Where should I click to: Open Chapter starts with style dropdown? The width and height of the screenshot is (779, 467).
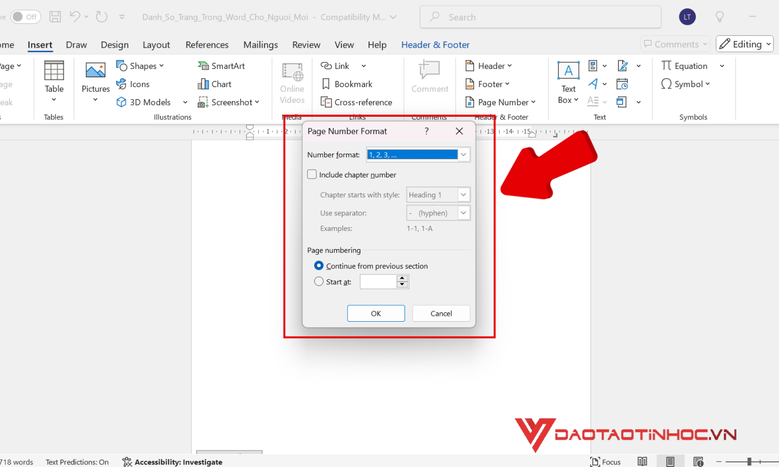464,195
